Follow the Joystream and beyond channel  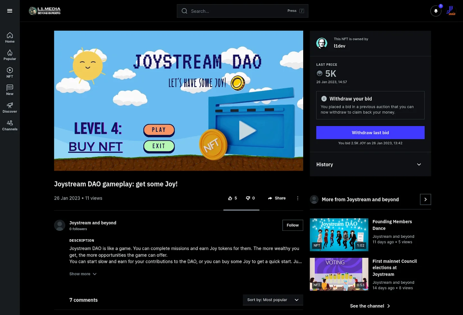(x=292, y=225)
